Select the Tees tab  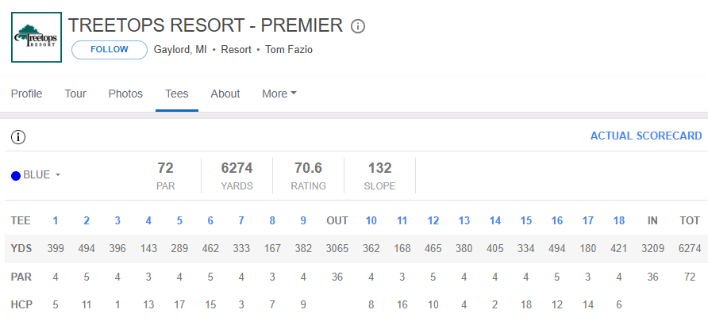point(176,94)
